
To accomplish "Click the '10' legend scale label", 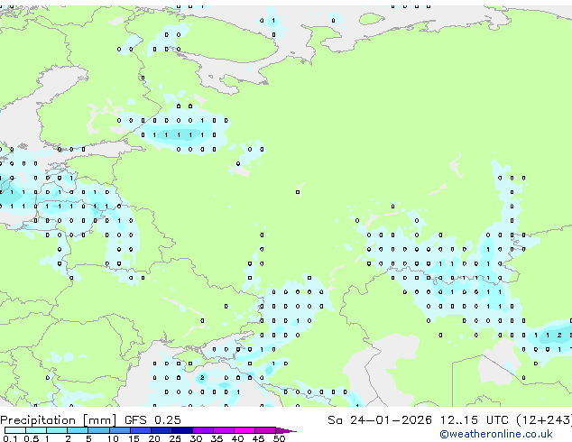I will tap(113, 438).
